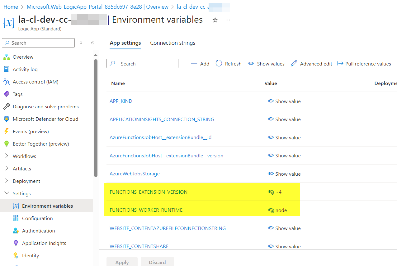Open Authentication under Settings
Image resolution: width=397 pixels, height=266 pixels.
pyautogui.click(x=38, y=231)
